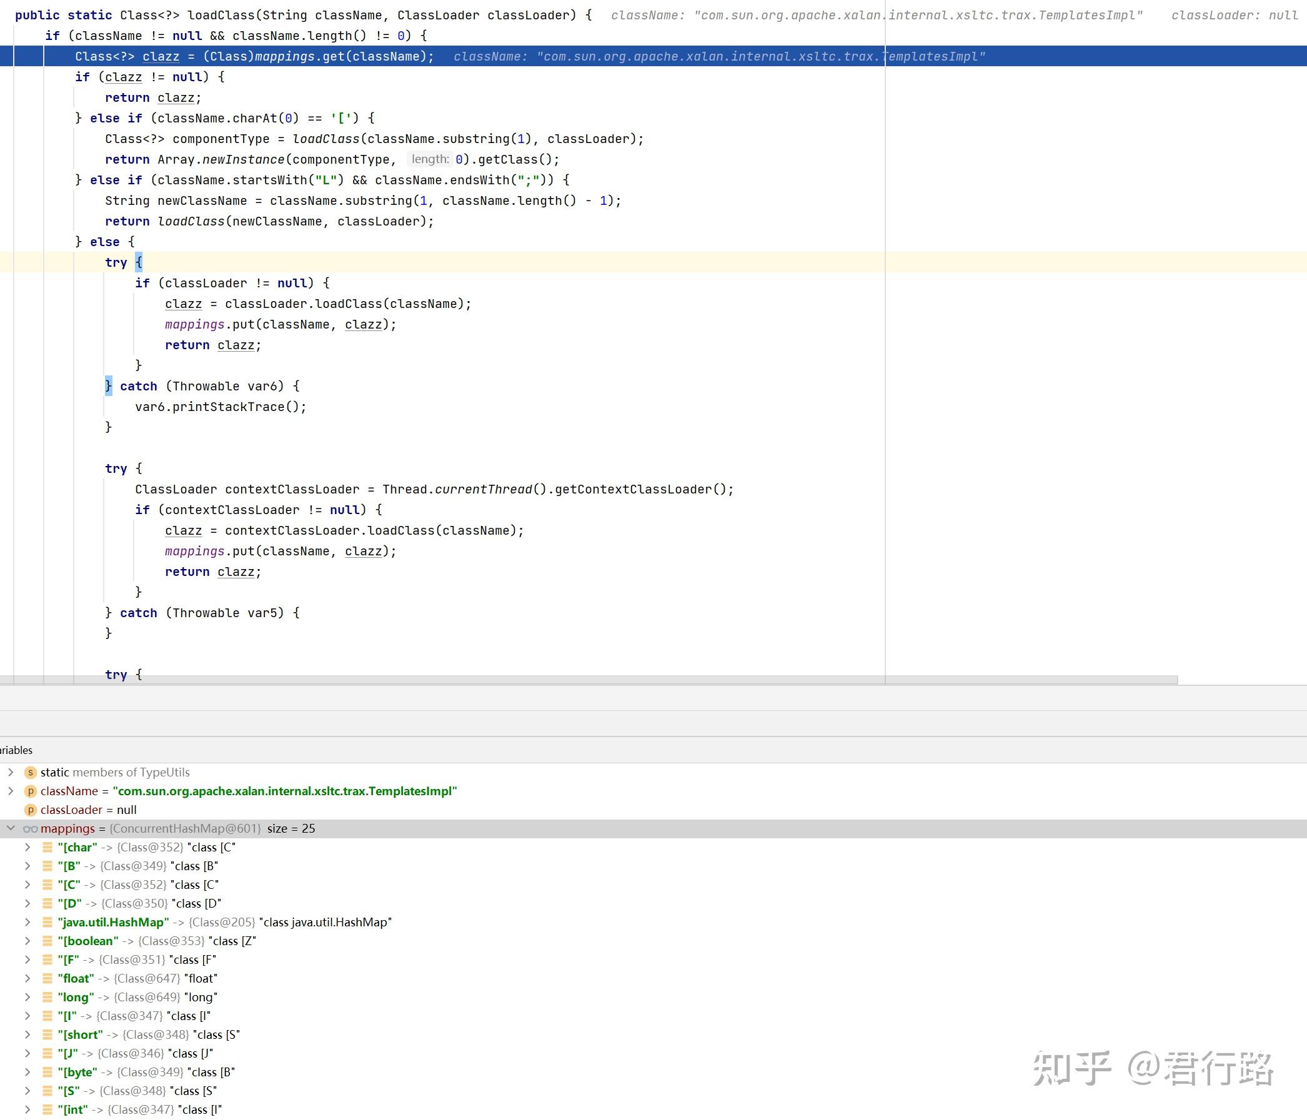
Task: Click the Variables panel header label
Action: point(14,750)
